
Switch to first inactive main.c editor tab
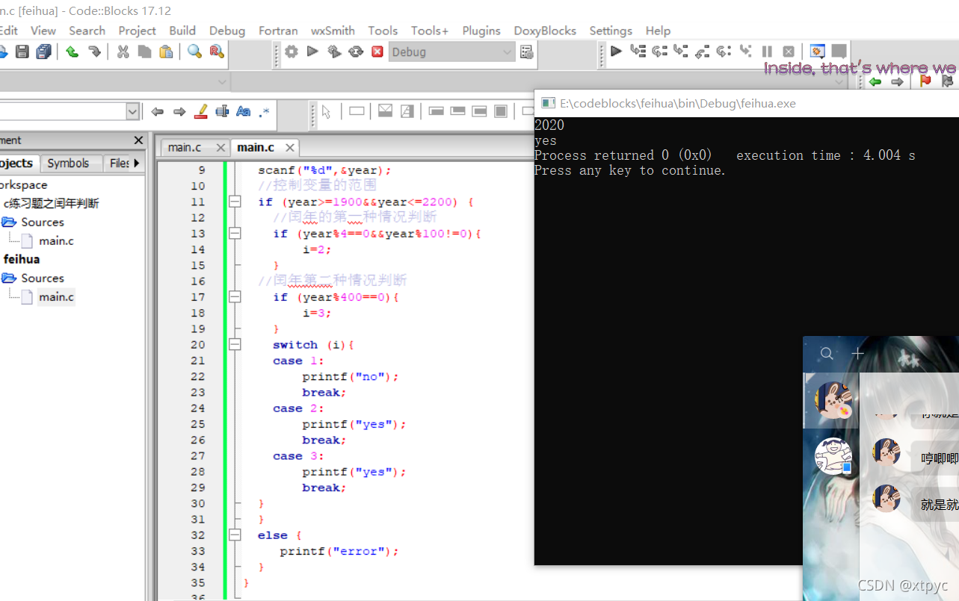[185, 147]
